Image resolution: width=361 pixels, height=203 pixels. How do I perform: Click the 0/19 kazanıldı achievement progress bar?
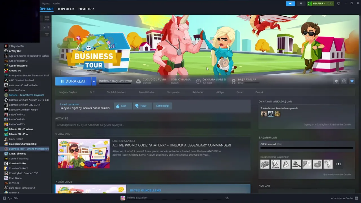tap(307, 148)
